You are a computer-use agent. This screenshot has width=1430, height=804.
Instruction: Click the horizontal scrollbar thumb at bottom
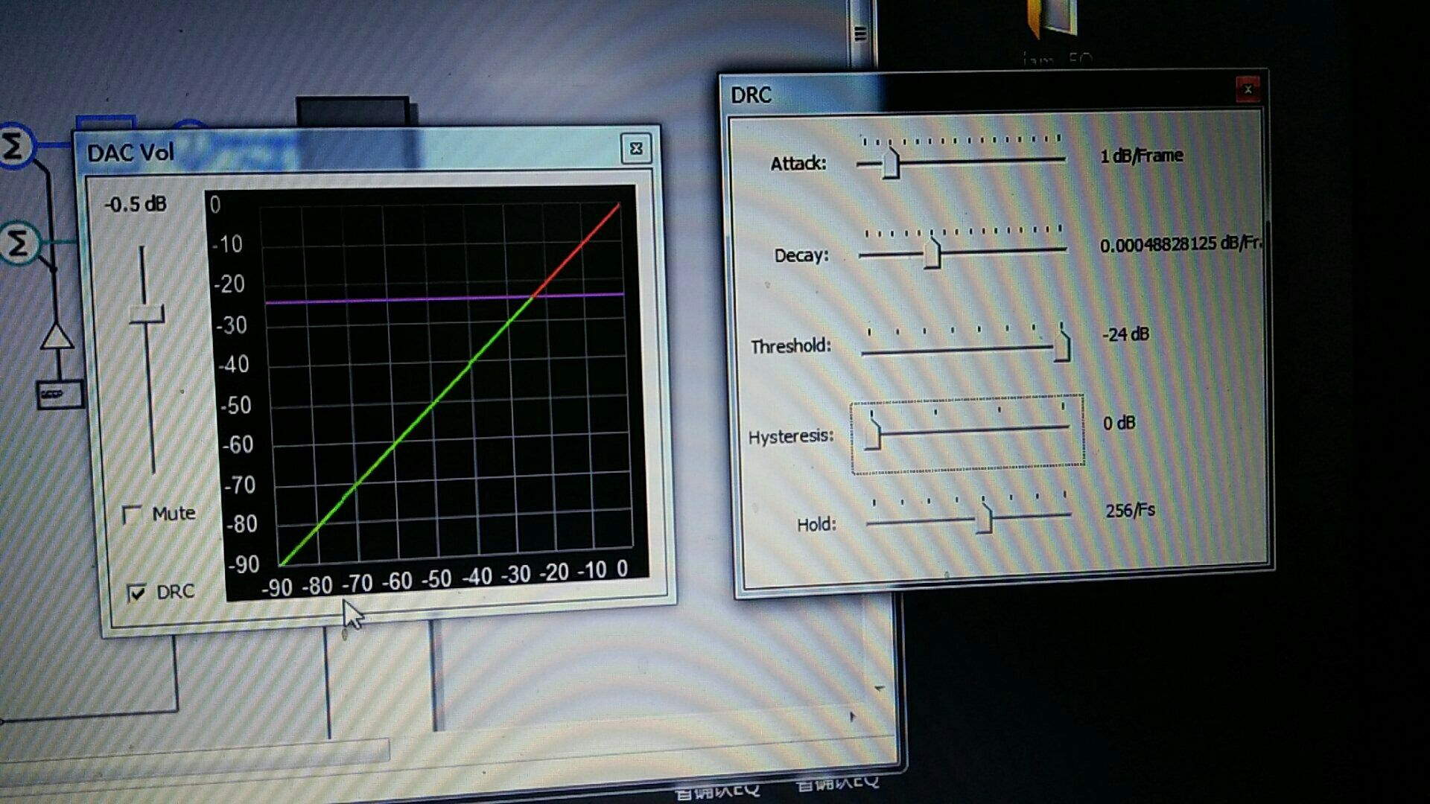point(194,750)
